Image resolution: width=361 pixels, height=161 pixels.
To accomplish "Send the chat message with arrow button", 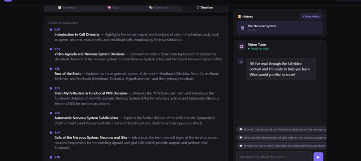I will pos(318,157).
